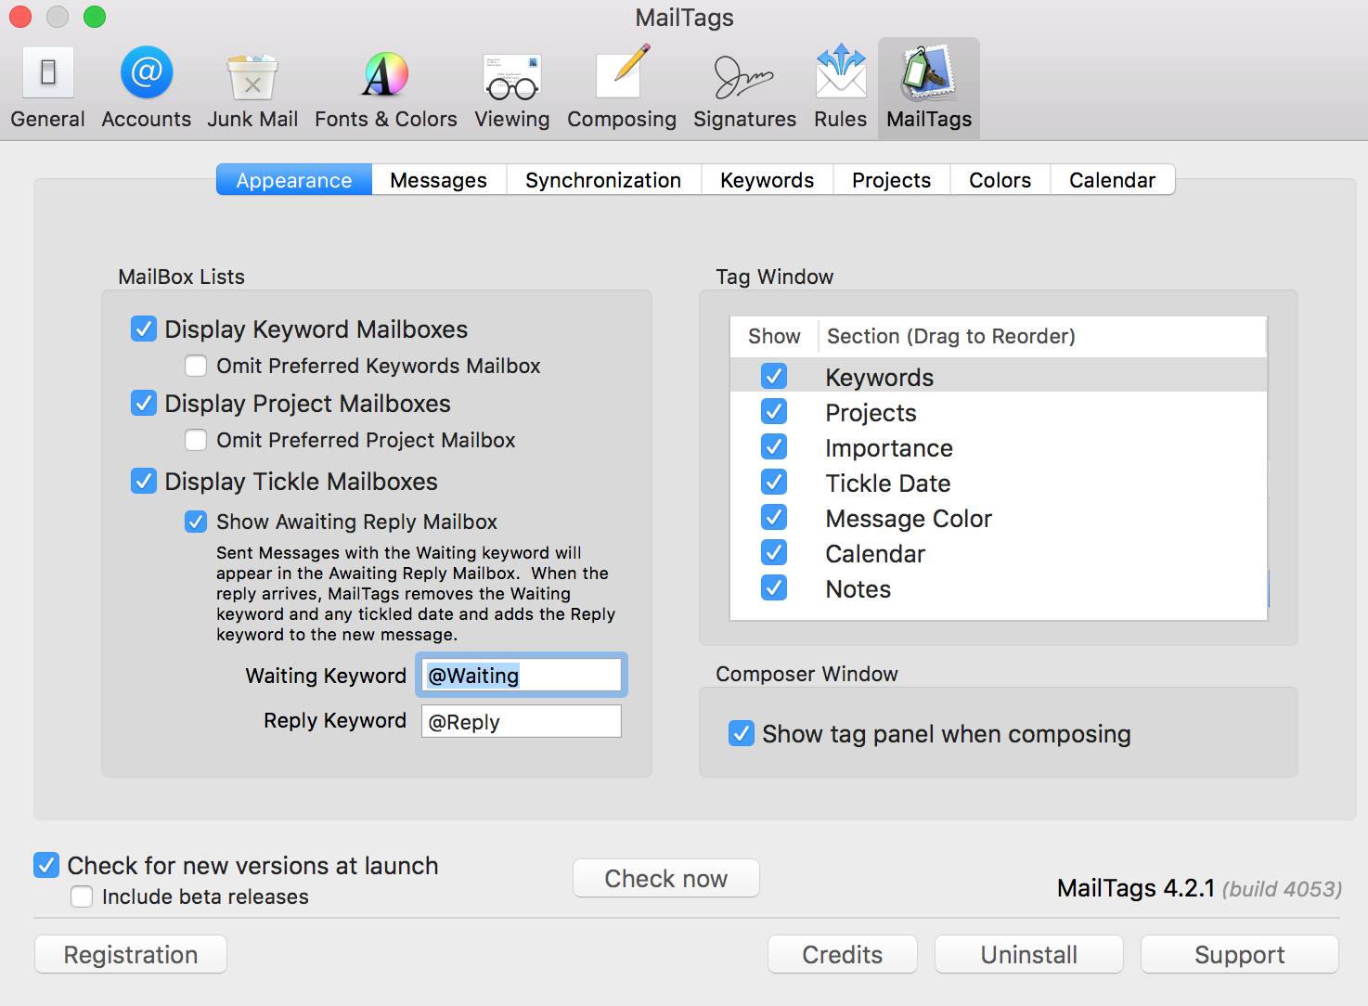This screenshot has height=1006, width=1368.
Task: Click the Waiting Keyword text field
Action: [x=522, y=675]
